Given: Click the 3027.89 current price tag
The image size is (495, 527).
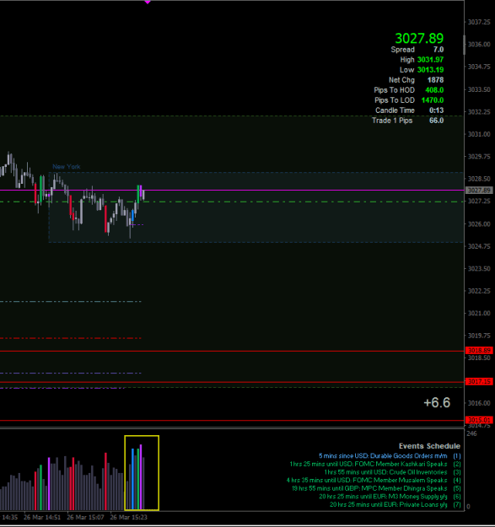Looking at the screenshot, I should [479, 191].
